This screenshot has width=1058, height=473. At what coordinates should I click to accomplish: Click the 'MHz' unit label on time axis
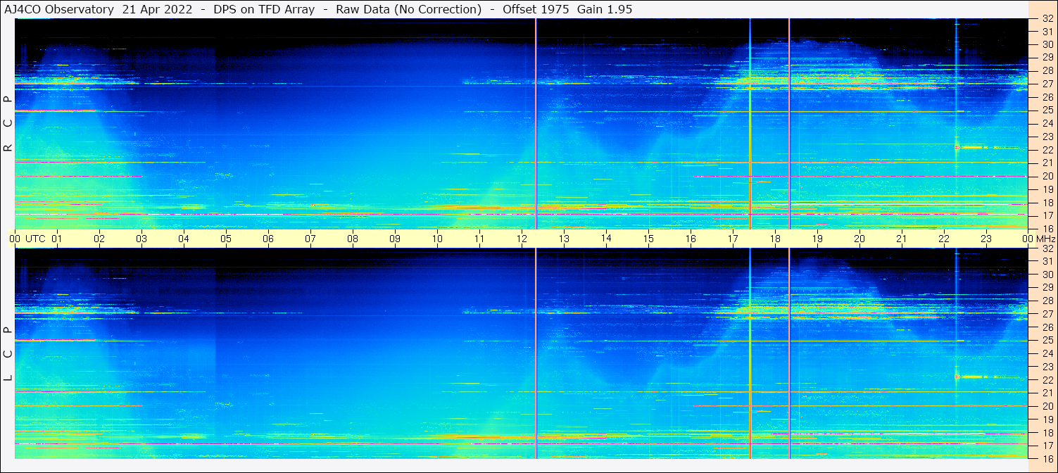tap(1045, 239)
